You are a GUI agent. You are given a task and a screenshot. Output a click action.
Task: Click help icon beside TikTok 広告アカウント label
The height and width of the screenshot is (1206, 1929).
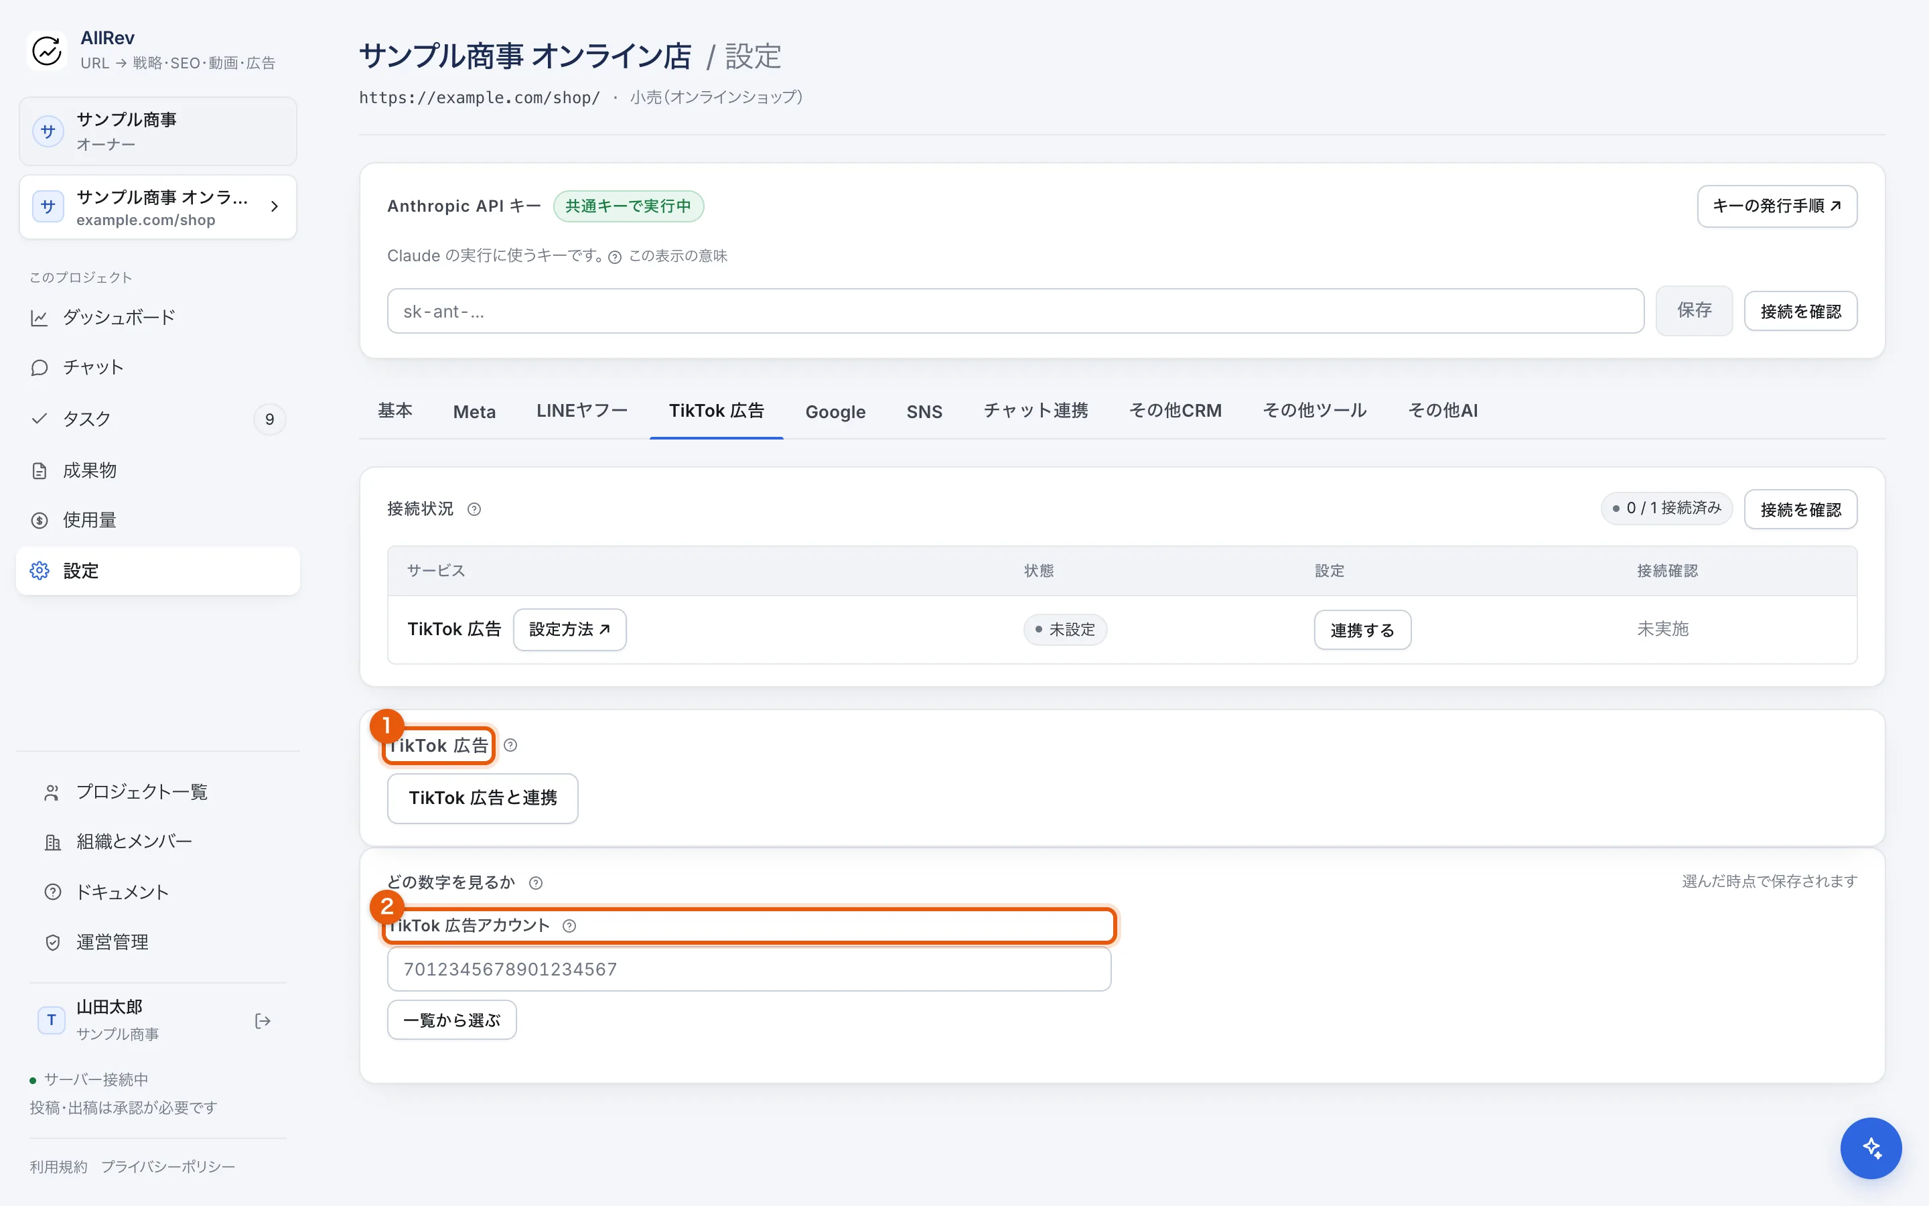(569, 926)
